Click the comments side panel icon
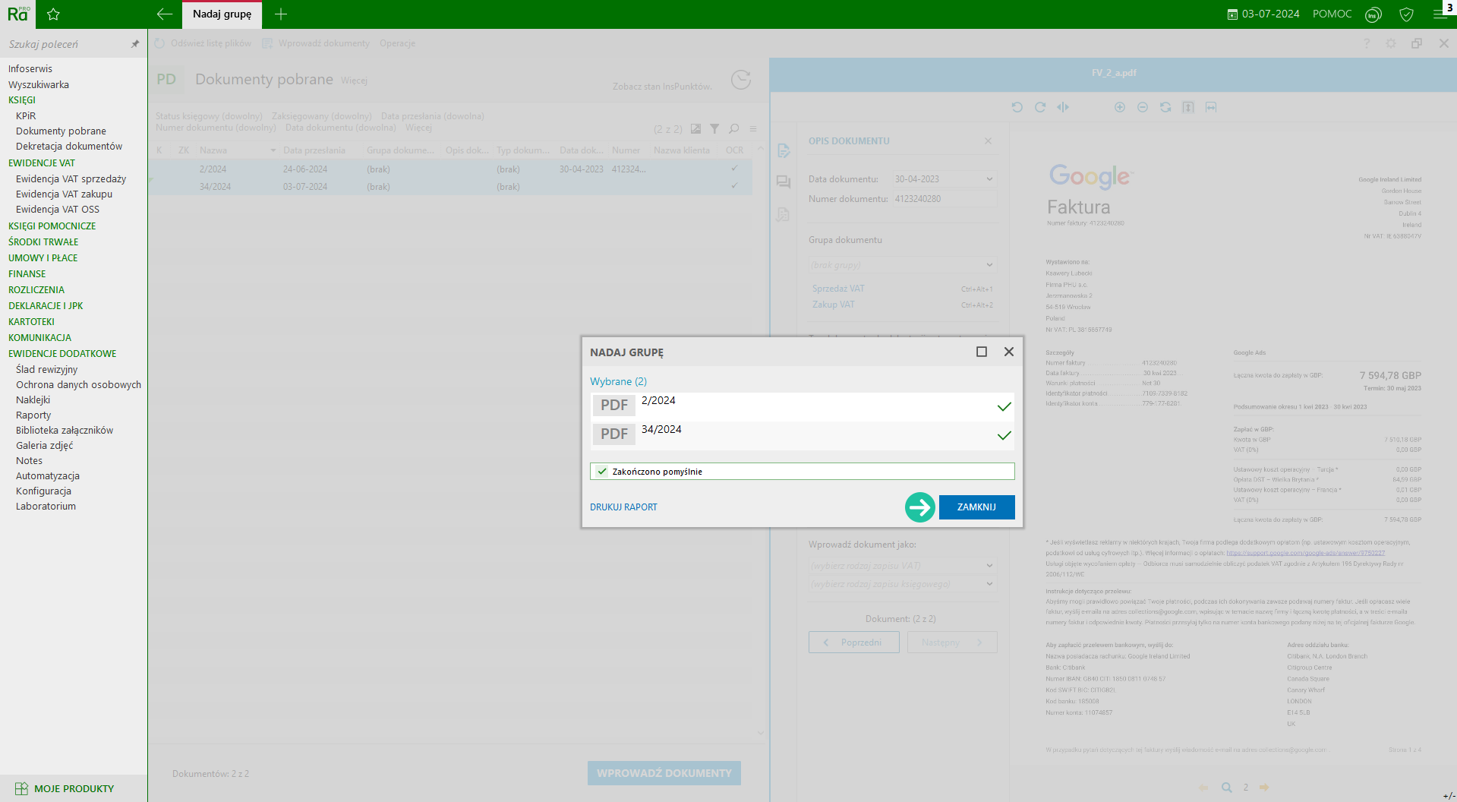Viewport: 1457px width, 802px height. [x=784, y=182]
